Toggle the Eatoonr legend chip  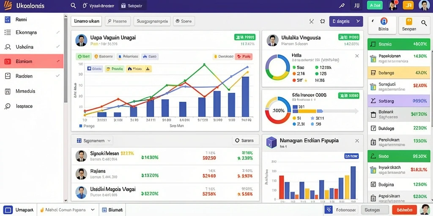104,57
